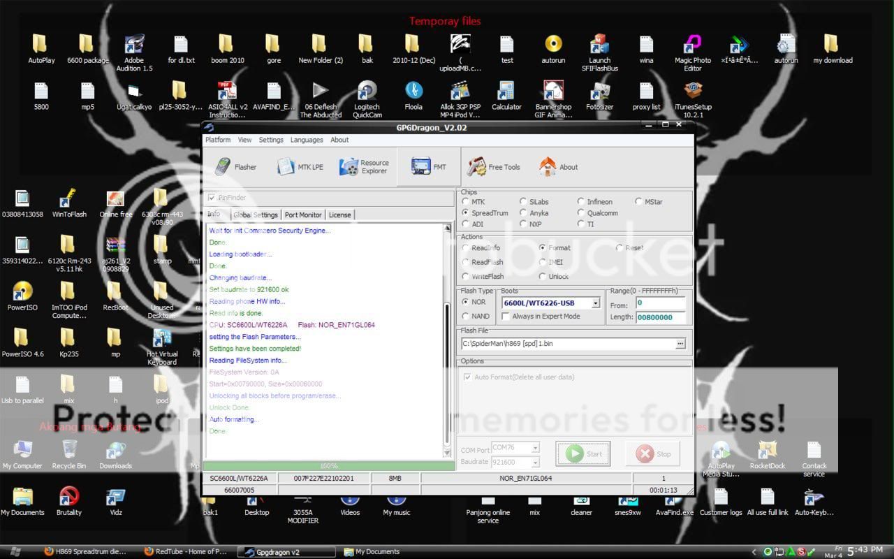This screenshot has width=894, height=559.
Task: Click the 100% progress bar
Action: (x=328, y=466)
